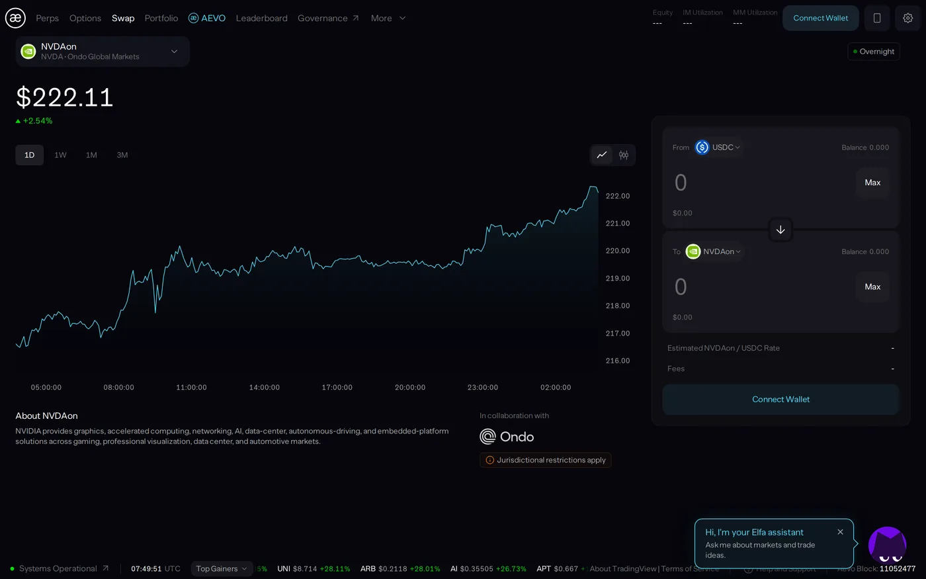This screenshot has height=579, width=926.
Task: Click the About NVDAon heading
Action: tap(47, 416)
